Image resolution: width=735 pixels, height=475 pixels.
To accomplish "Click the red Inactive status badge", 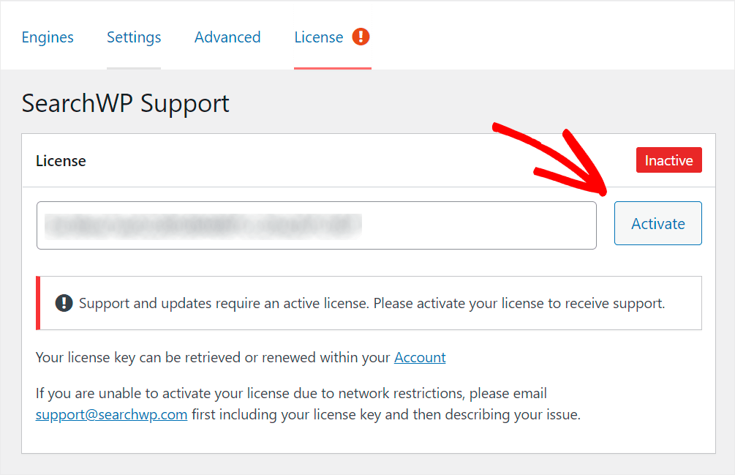I will [x=668, y=160].
